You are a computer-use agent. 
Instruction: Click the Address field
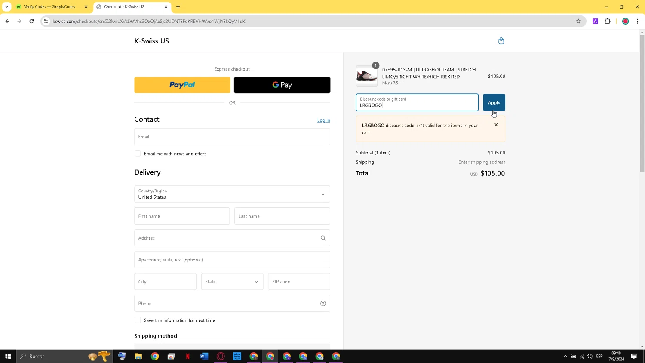tap(232, 238)
